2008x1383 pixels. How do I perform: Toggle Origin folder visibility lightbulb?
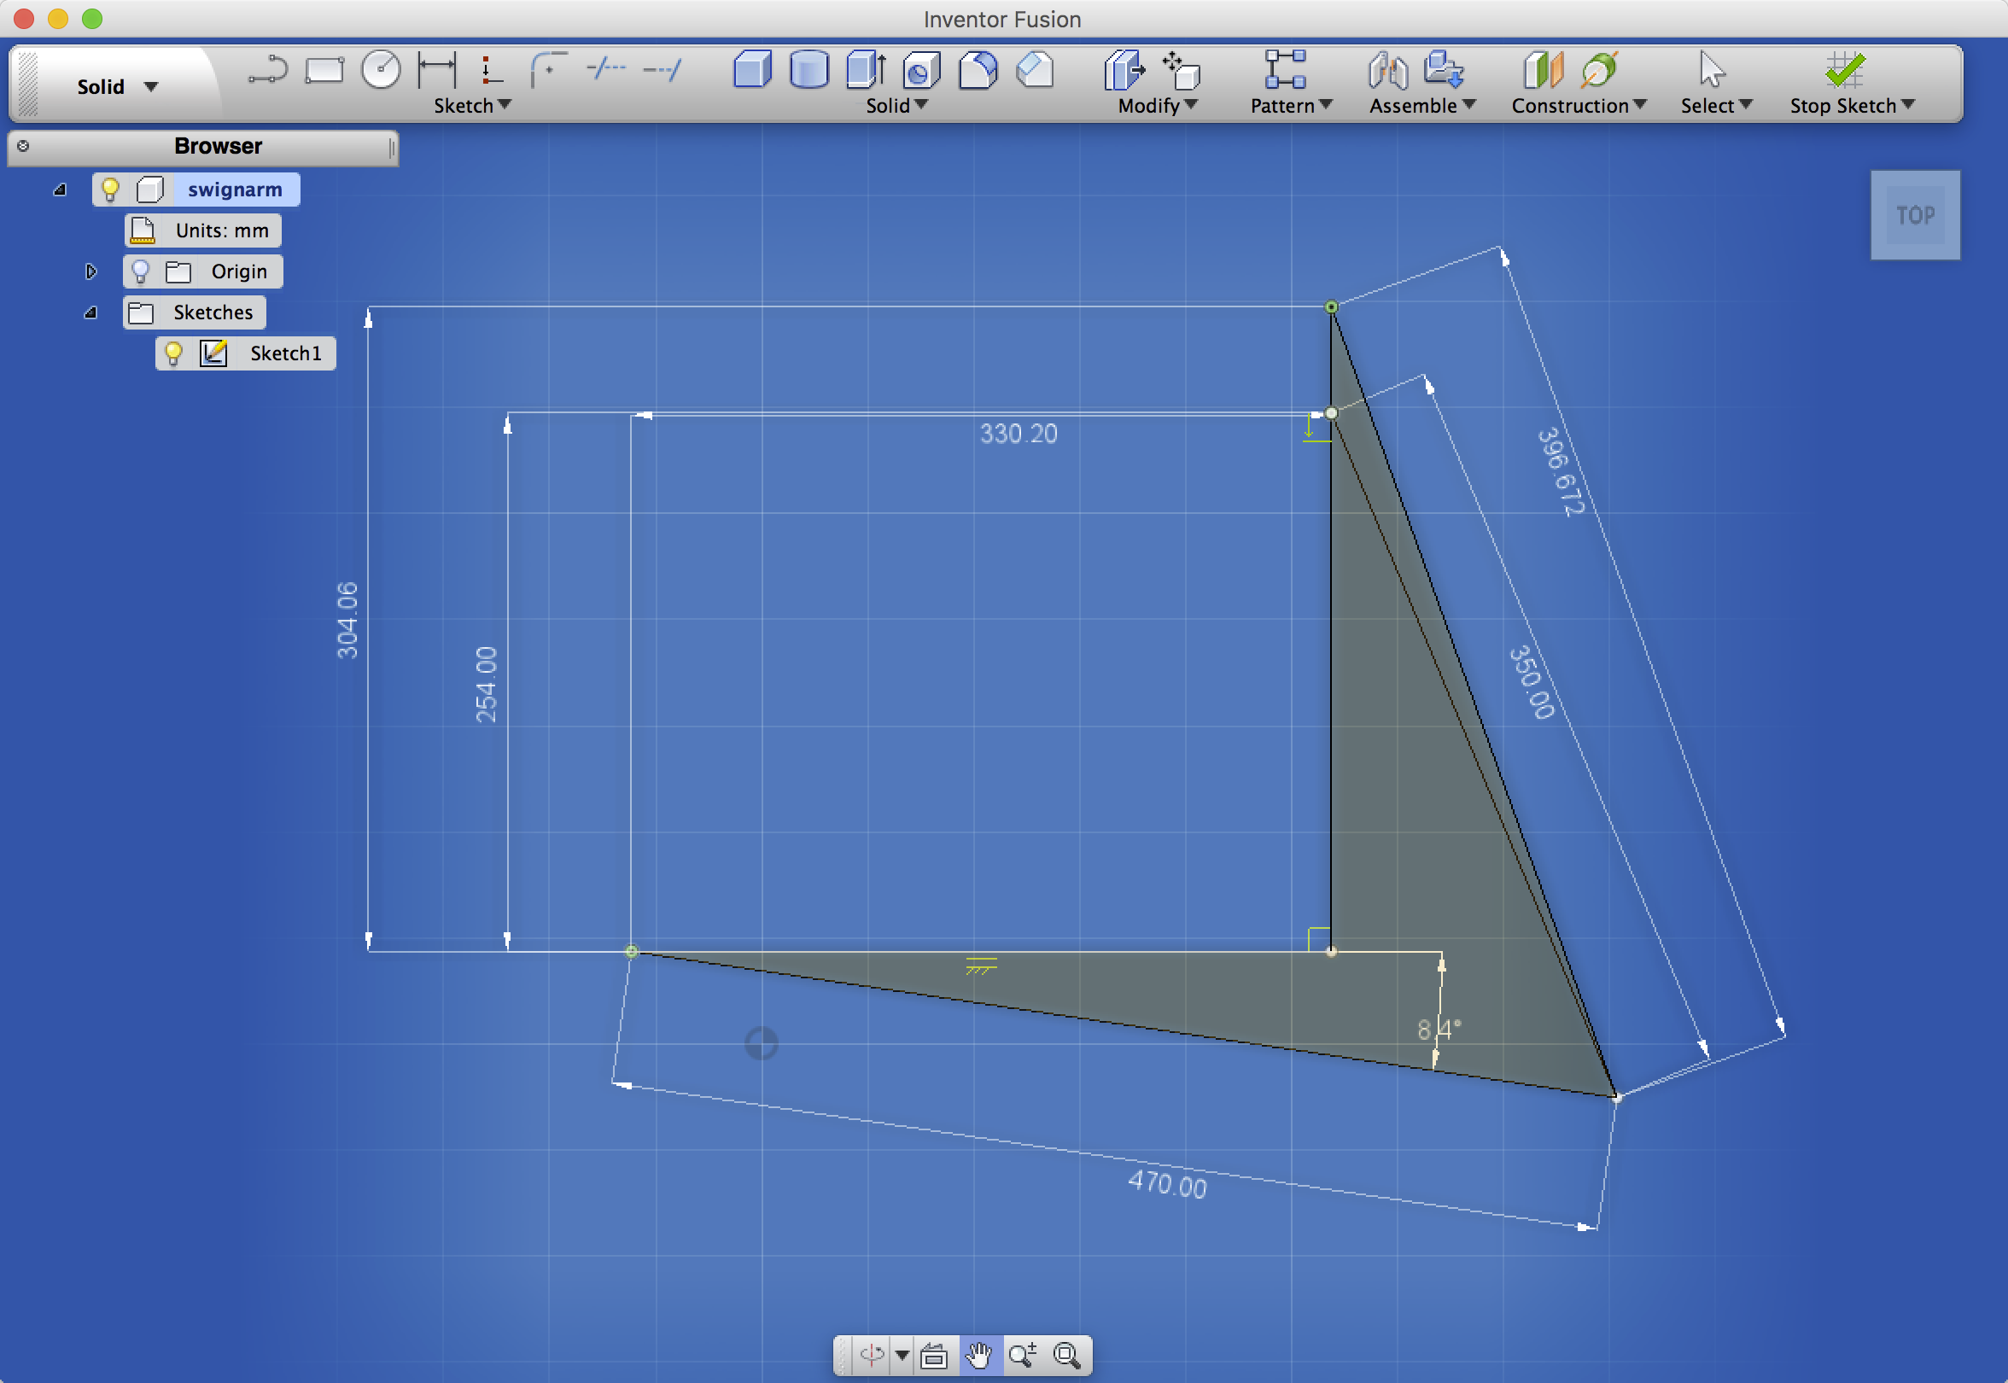pyautogui.click(x=140, y=271)
